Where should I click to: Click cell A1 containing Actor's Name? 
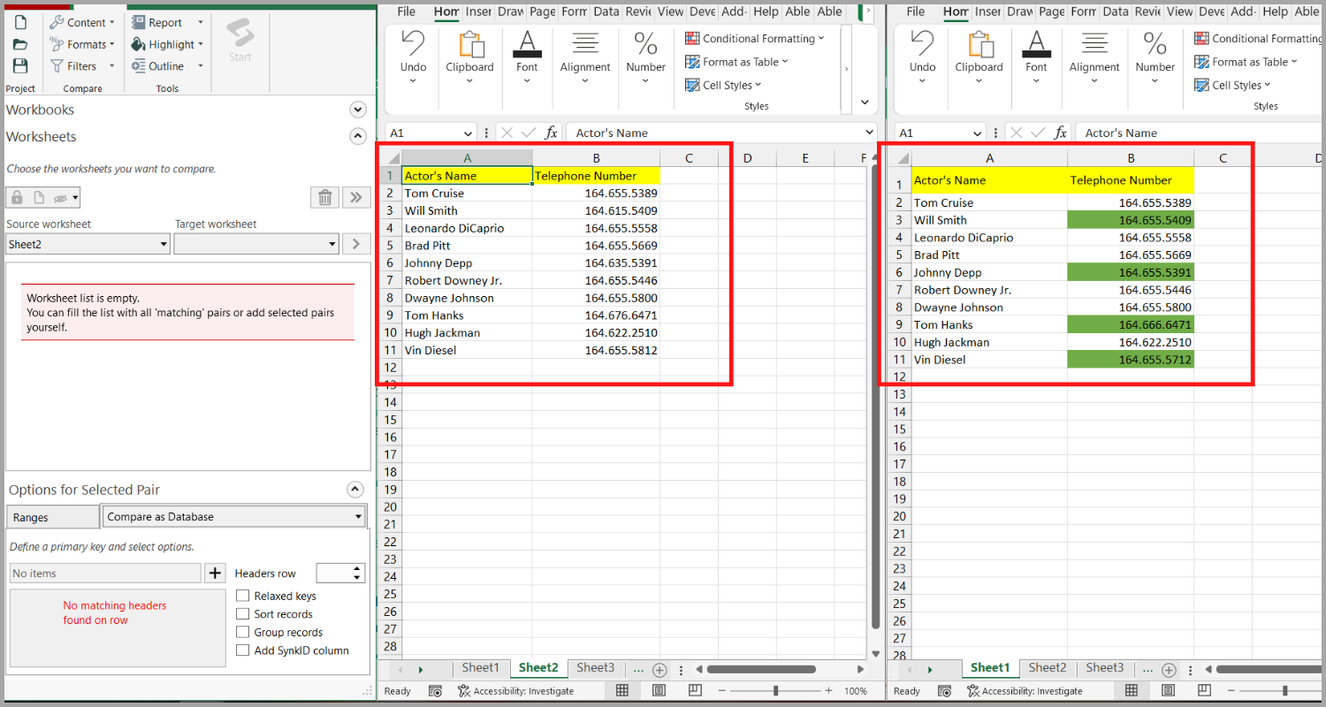click(x=467, y=175)
